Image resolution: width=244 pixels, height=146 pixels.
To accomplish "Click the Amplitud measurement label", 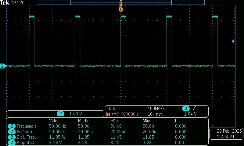I will point(25,143).
